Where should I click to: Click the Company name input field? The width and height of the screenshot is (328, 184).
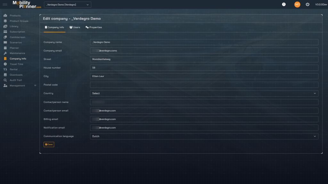tap(204, 42)
